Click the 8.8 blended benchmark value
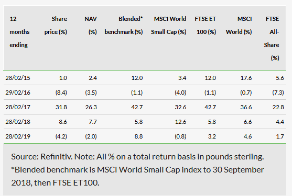Viewport: 292px width, 196px height. [138, 136]
